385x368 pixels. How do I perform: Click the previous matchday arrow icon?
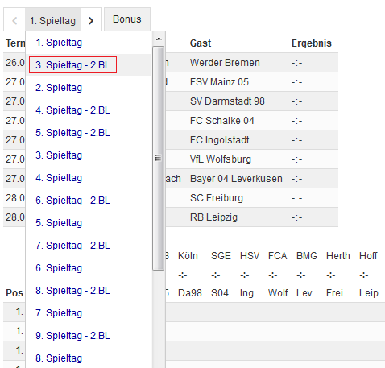pyautogui.click(x=14, y=21)
